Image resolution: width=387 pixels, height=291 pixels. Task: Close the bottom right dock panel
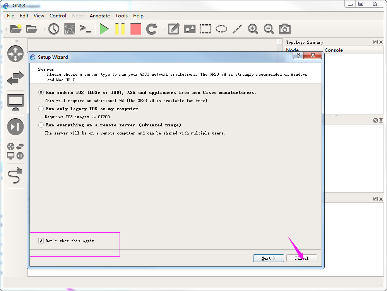381,199
